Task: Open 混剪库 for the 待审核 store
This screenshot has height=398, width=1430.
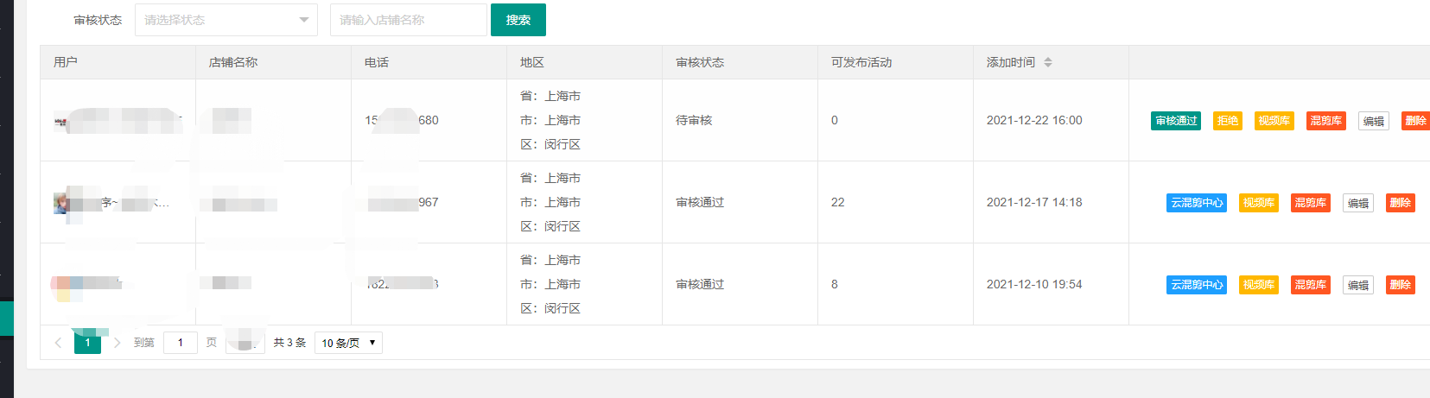Action: pos(1325,121)
